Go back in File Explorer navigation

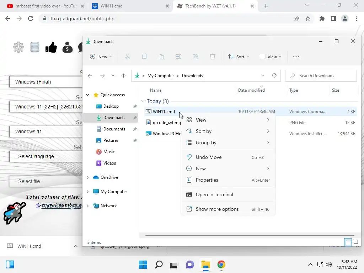pyautogui.click(x=90, y=76)
